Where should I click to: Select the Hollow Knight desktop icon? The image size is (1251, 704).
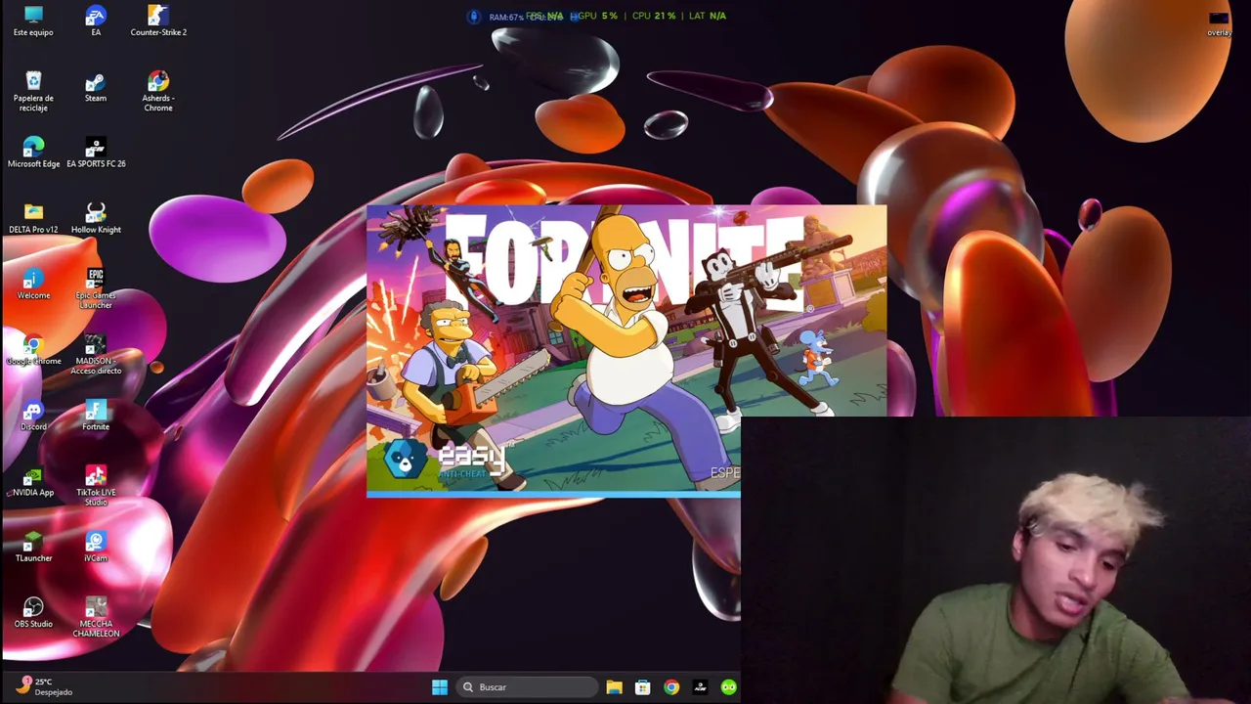click(96, 218)
